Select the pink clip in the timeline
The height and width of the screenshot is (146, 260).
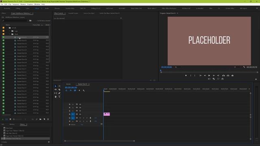(106, 114)
